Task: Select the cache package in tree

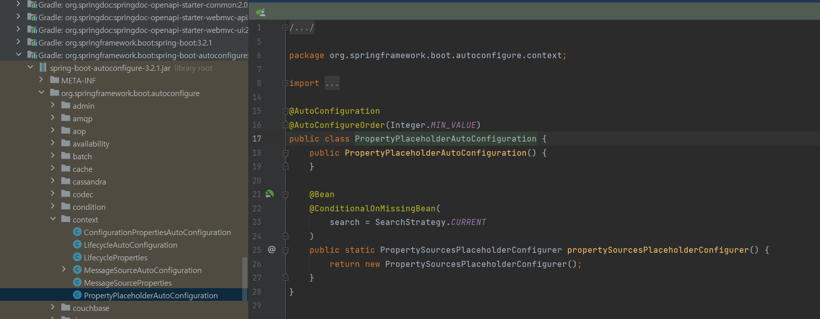Action: point(82,169)
